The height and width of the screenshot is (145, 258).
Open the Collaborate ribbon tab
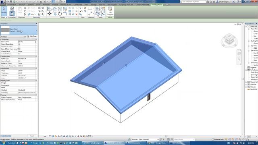click(x=78, y=5)
